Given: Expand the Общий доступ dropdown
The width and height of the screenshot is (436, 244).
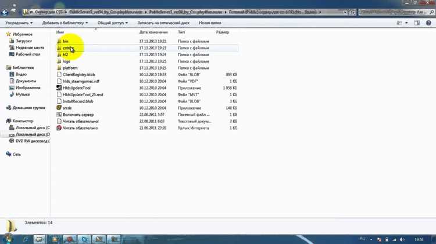Looking at the screenshot, I should point(113,23).
